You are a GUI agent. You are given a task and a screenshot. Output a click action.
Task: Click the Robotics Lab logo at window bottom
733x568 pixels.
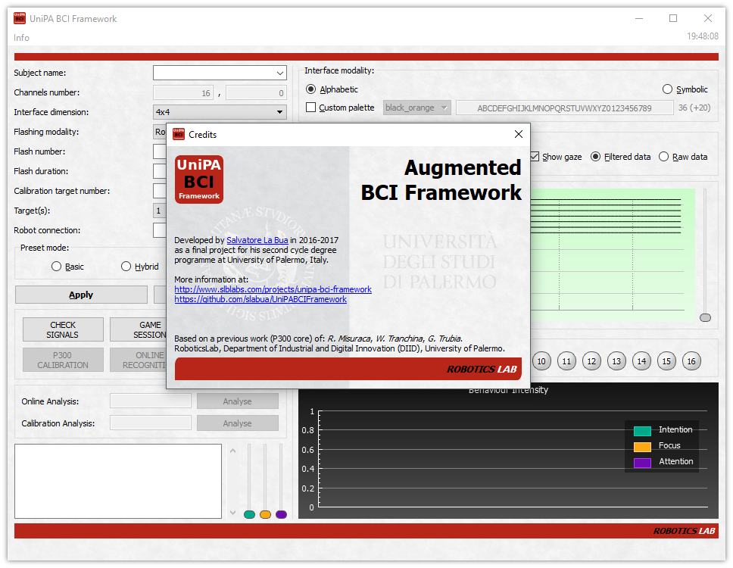(x=684, y=531)
